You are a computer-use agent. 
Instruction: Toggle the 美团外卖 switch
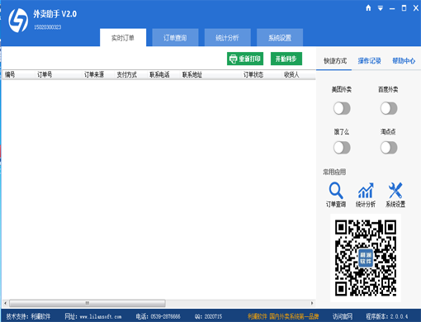click(342, 108)
